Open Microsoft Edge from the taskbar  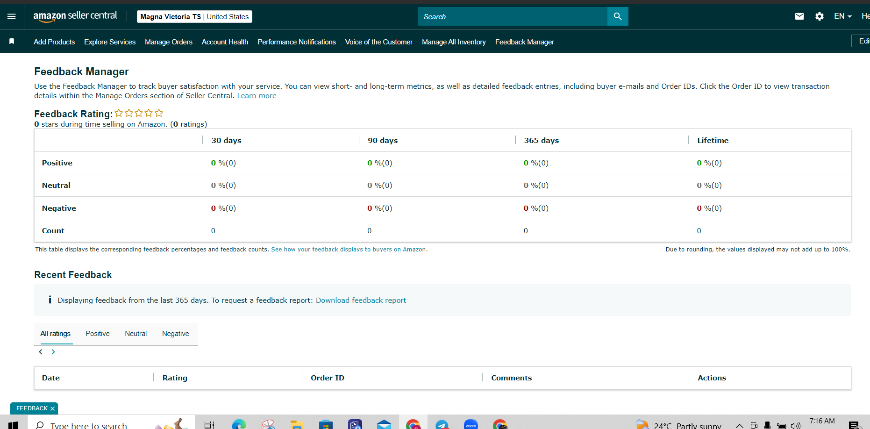click(x=239, y=424)
